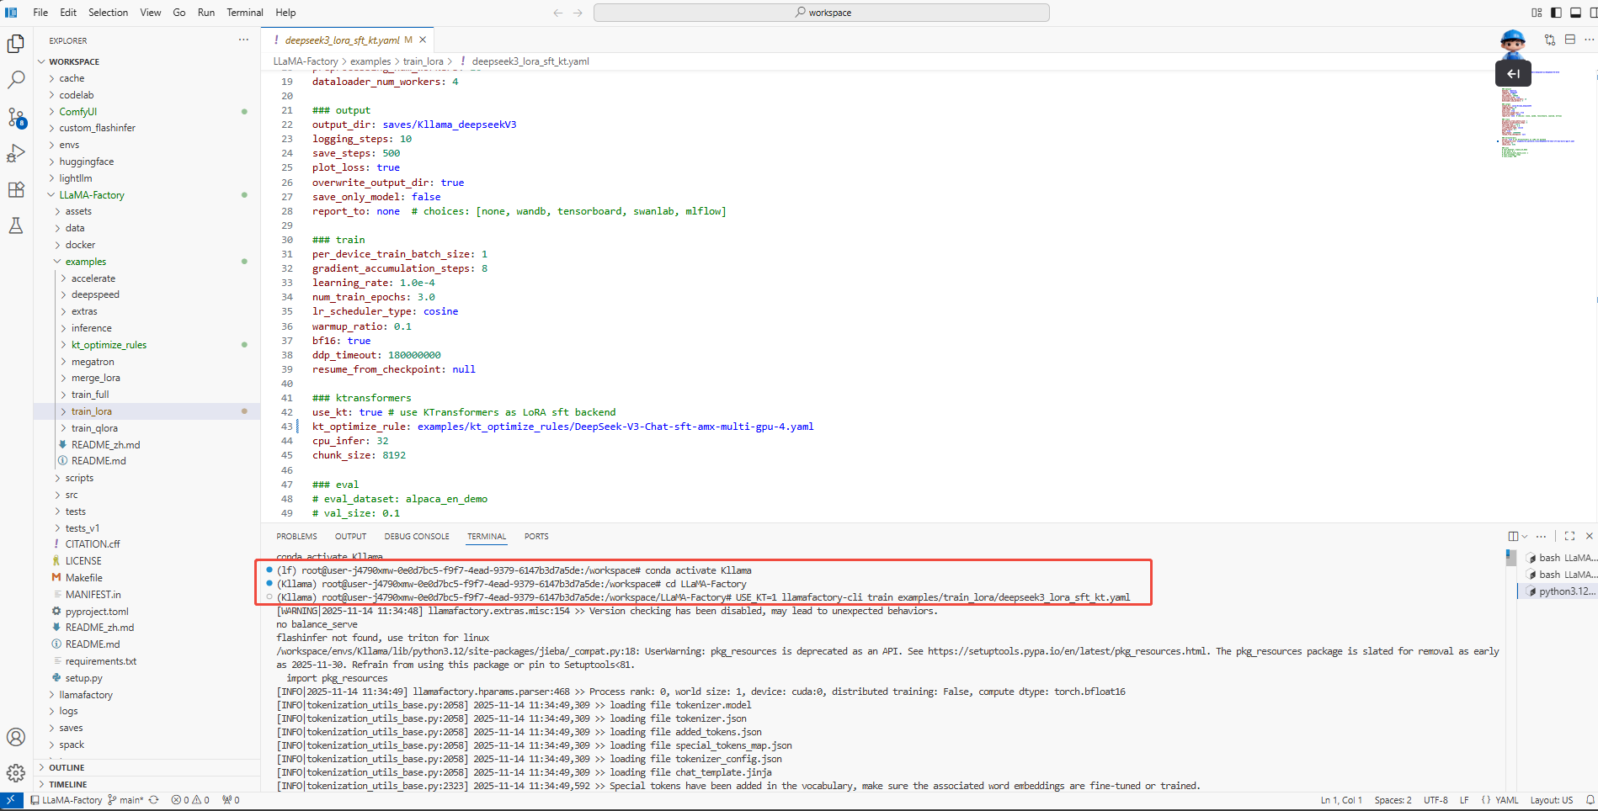Click the workspace search box in the title bar
Image resolution: width=1598 pixels, height=811 pixels.
pyautogui.click(x=821, y=13)
